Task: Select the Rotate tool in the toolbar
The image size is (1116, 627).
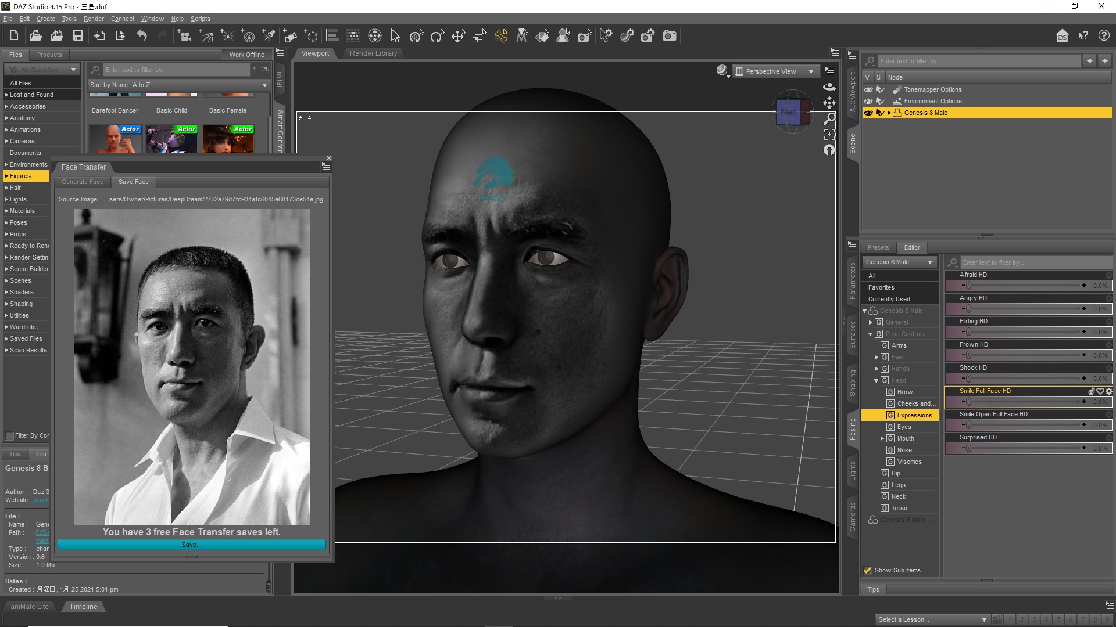Action: coord(437,35)
